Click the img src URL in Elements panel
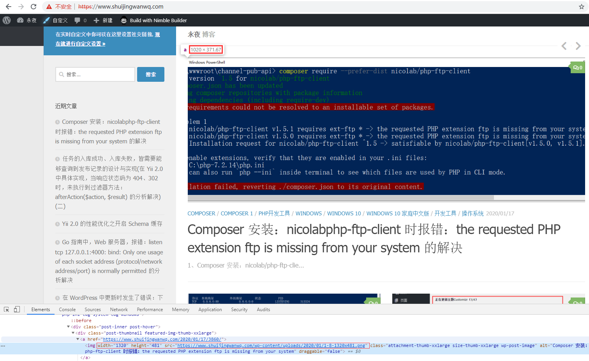 pos(271,345)
